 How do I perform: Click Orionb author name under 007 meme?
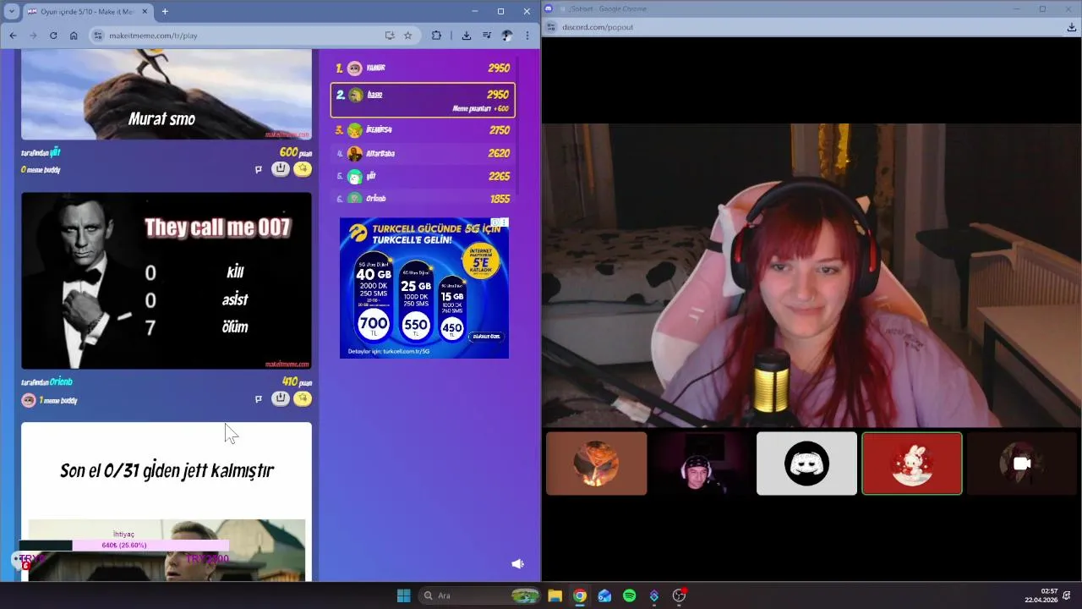(x=61, y=381)
